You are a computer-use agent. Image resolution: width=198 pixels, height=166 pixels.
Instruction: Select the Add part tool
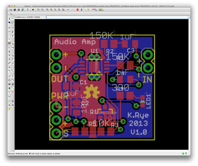coord(13,43)
